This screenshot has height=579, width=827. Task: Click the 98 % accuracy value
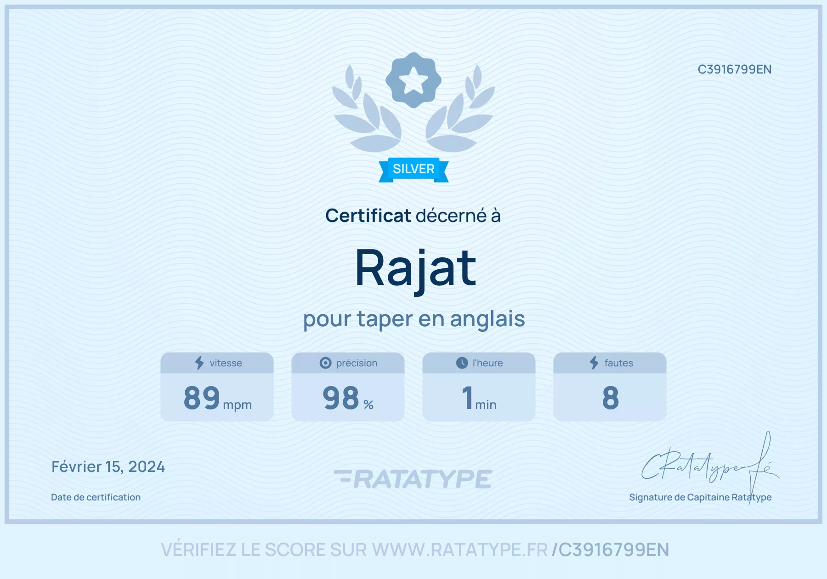pyautogui.click(x=348, y=398)
